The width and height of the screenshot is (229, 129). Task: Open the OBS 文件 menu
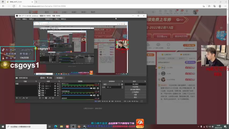pos(18,19)
